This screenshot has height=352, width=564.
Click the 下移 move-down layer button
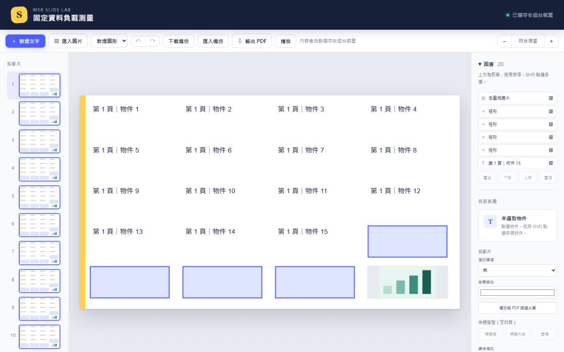click(507, 178)
